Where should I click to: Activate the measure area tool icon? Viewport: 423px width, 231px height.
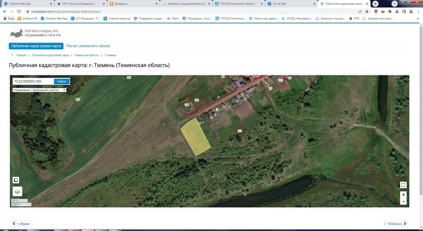pos(16,180)
